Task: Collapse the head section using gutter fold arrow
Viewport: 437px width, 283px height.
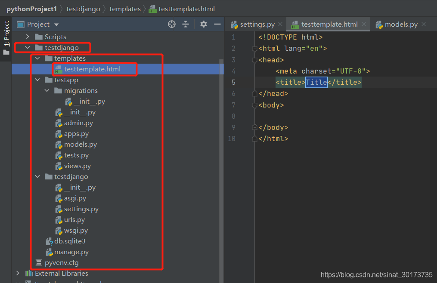Action: pos(254,60)
